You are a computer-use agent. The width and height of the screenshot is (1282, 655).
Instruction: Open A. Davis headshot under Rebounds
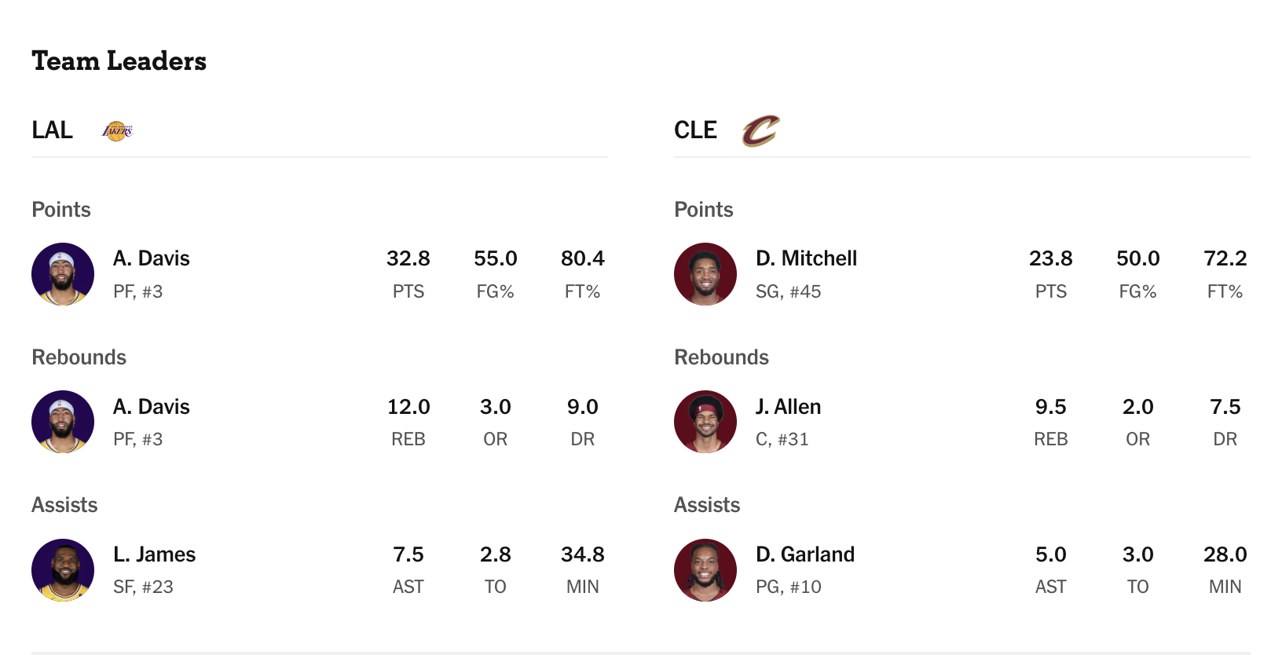click(x=63, y=422)
